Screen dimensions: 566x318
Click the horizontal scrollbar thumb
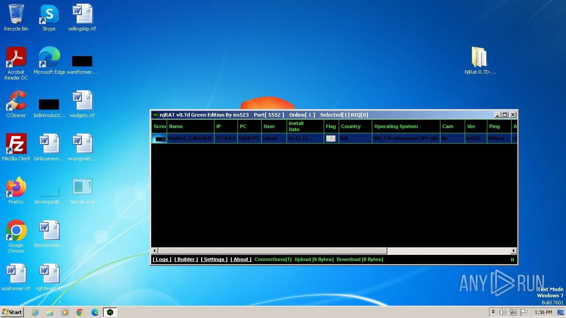coord(273,251)
